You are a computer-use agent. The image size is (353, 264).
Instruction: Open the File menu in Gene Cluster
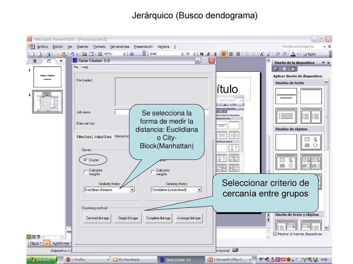76,67
